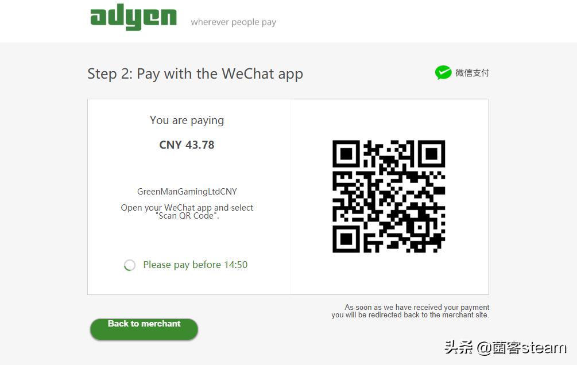Click the Back to merchant button
577x365 pixels.
(144, 329)
